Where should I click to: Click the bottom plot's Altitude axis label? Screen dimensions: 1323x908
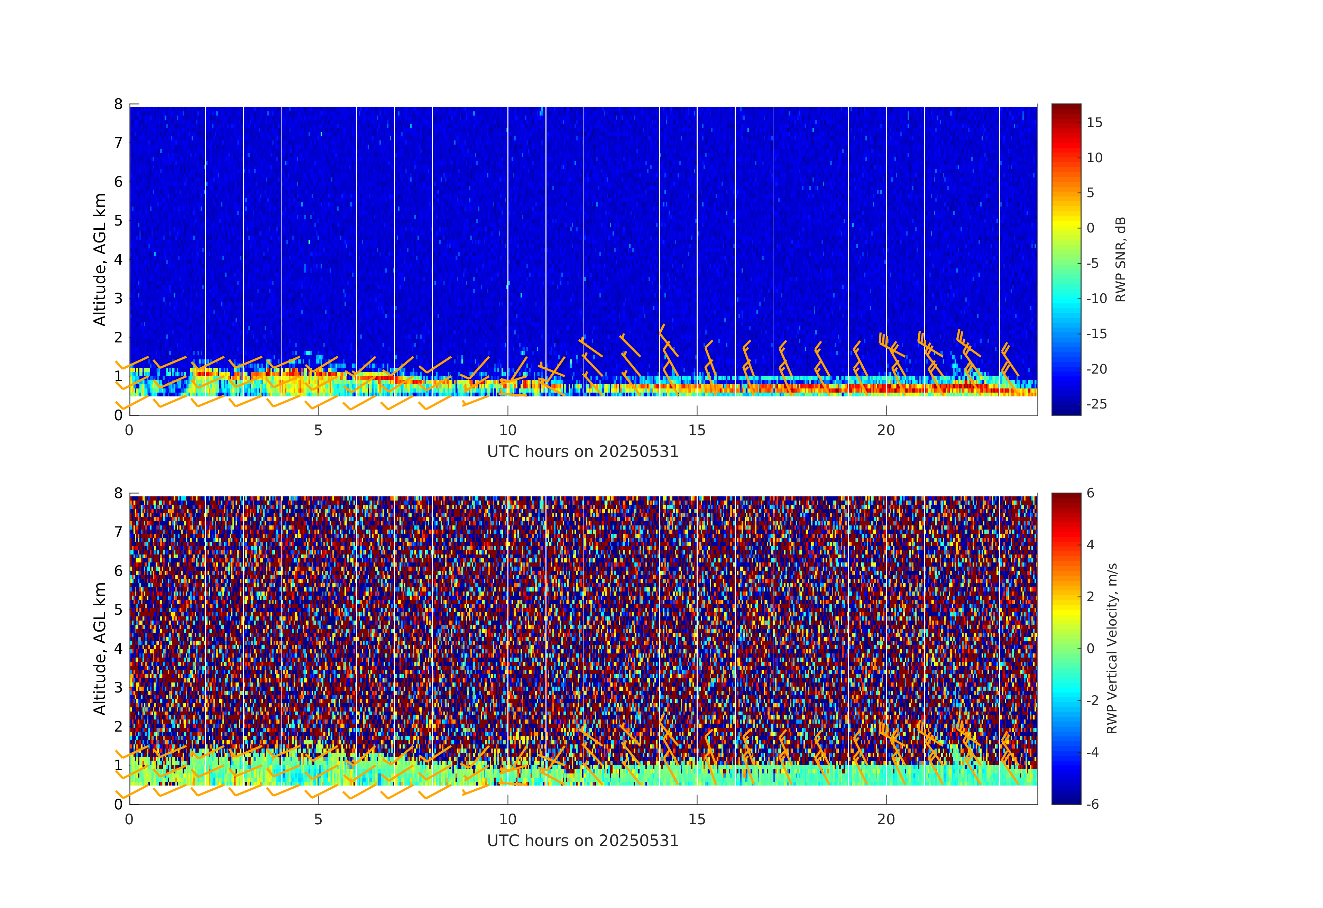click(100, 649)
